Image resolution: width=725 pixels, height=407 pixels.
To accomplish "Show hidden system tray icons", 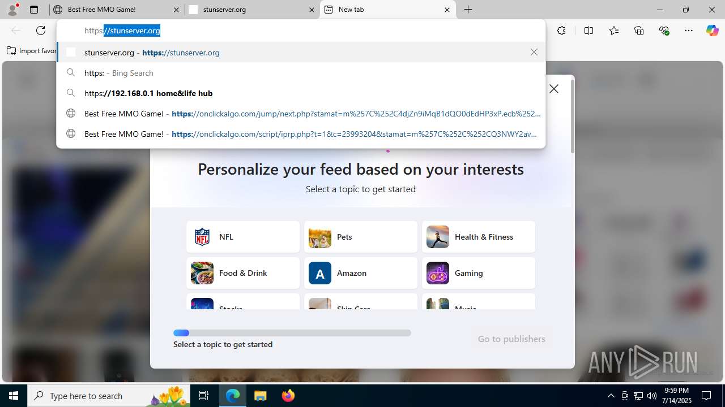I will click(611, 396).
